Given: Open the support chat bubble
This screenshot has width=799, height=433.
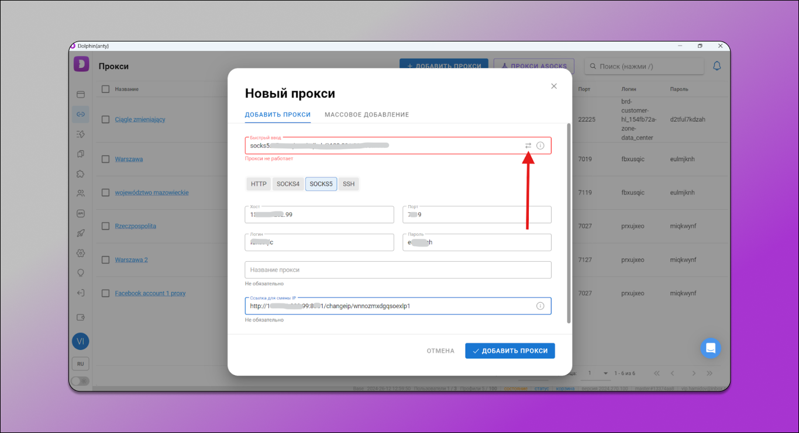Looking at the screenshot, I should 711,348.
